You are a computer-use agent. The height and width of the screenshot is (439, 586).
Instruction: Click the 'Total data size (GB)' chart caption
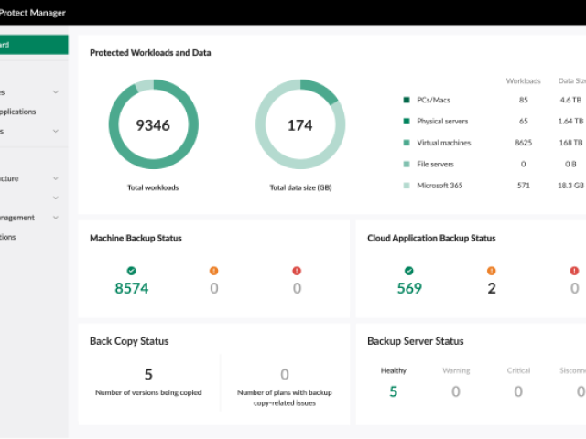pos(301,187)
